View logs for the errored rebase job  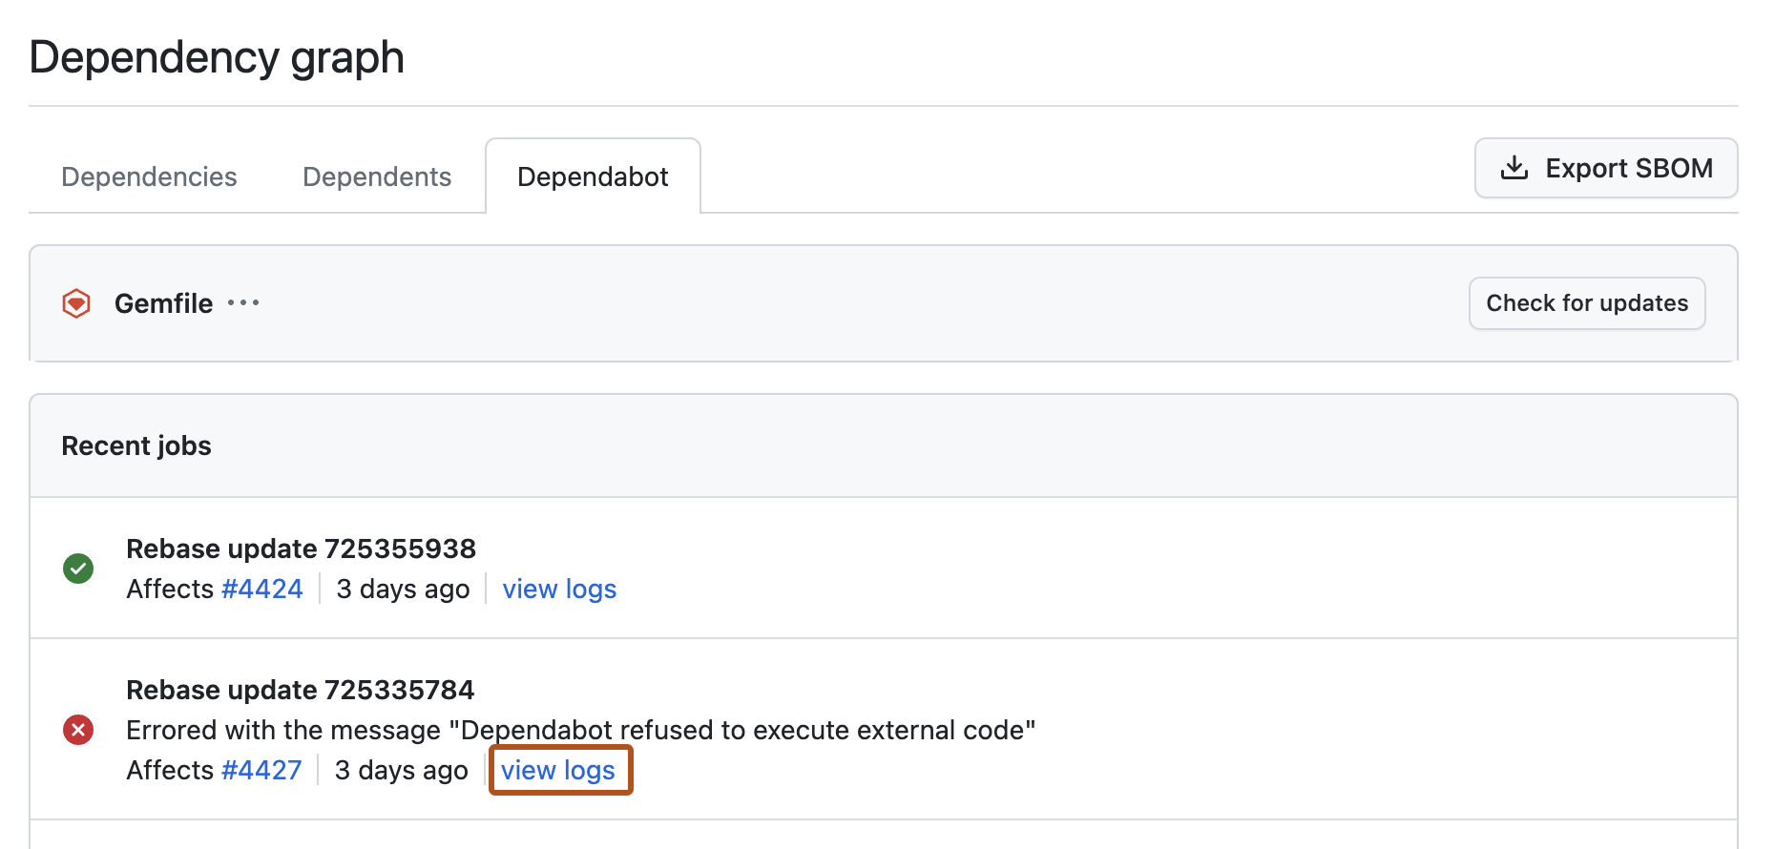[x=558, y=770]
